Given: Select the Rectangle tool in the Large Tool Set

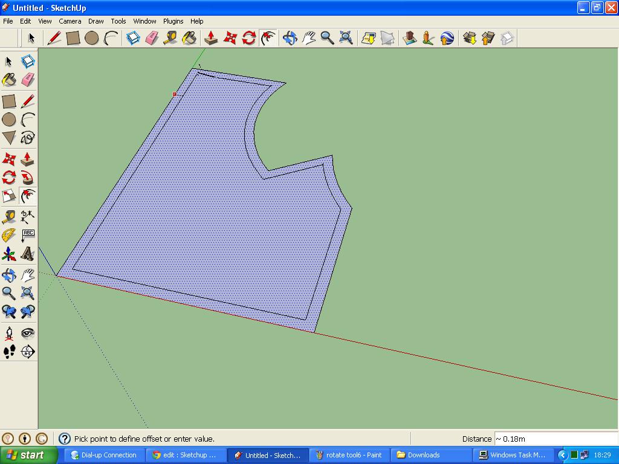Looking at the screenshot, I should (9, 101).
